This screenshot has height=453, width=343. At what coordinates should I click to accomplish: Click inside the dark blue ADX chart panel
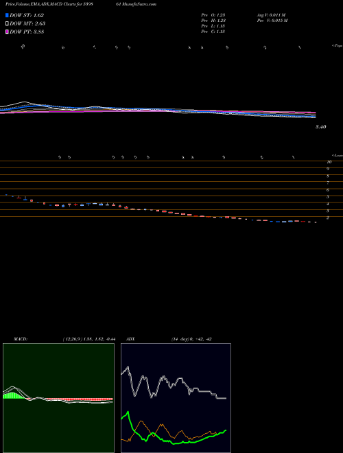[x=176, y=398]
